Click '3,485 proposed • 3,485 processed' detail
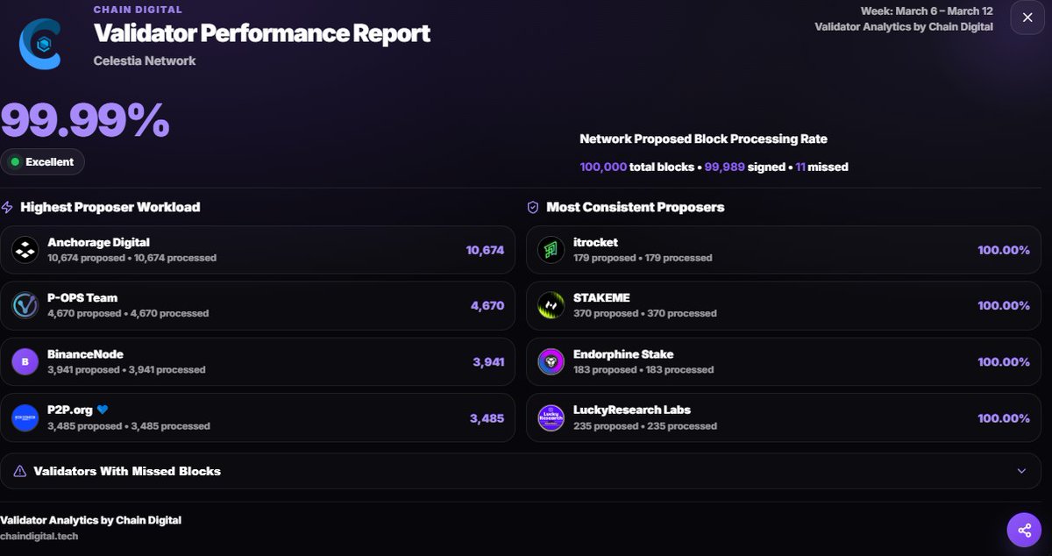This screenshot has height=556, width=1052. click(x=129, y=426)
